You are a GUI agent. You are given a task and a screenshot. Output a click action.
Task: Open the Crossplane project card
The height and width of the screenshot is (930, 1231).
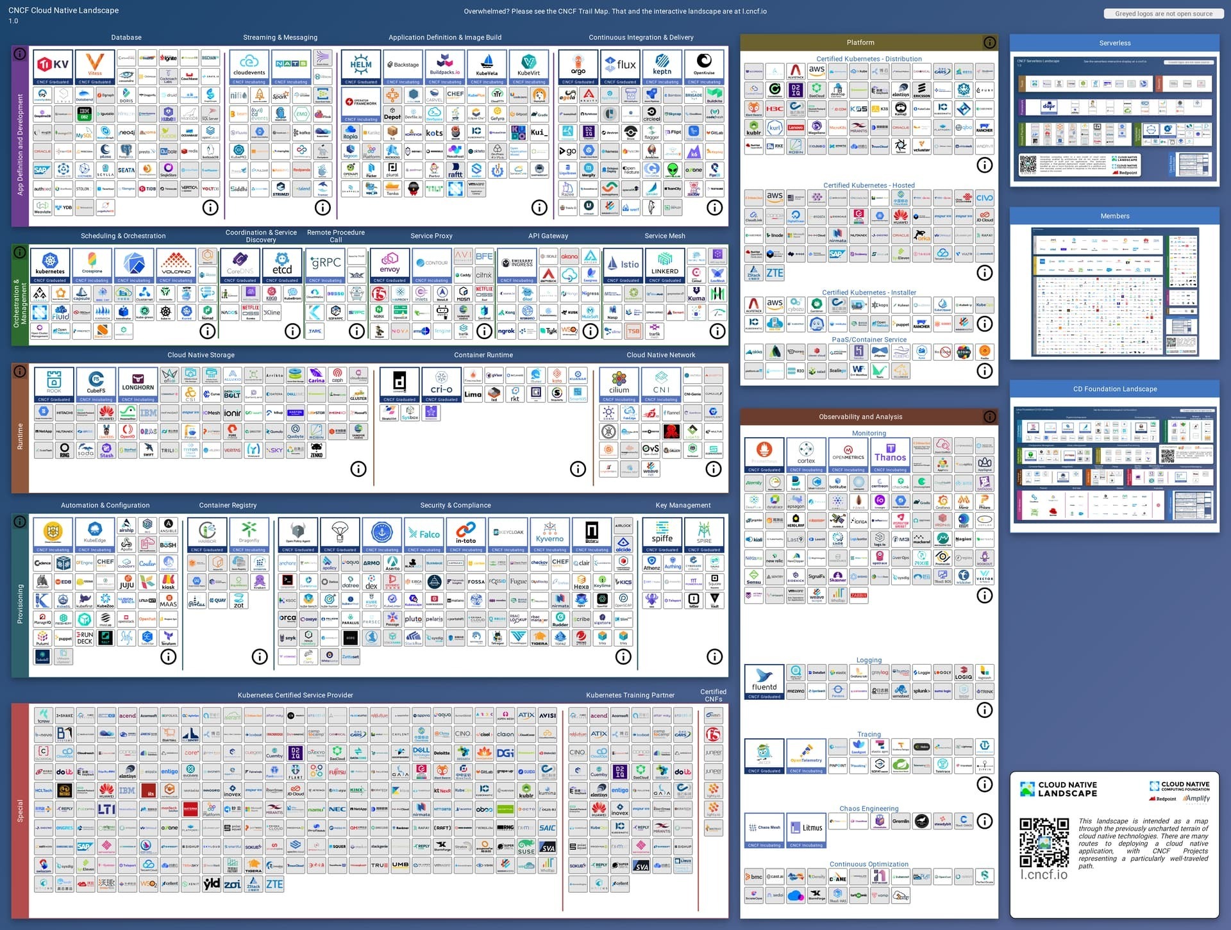(92, 266)
